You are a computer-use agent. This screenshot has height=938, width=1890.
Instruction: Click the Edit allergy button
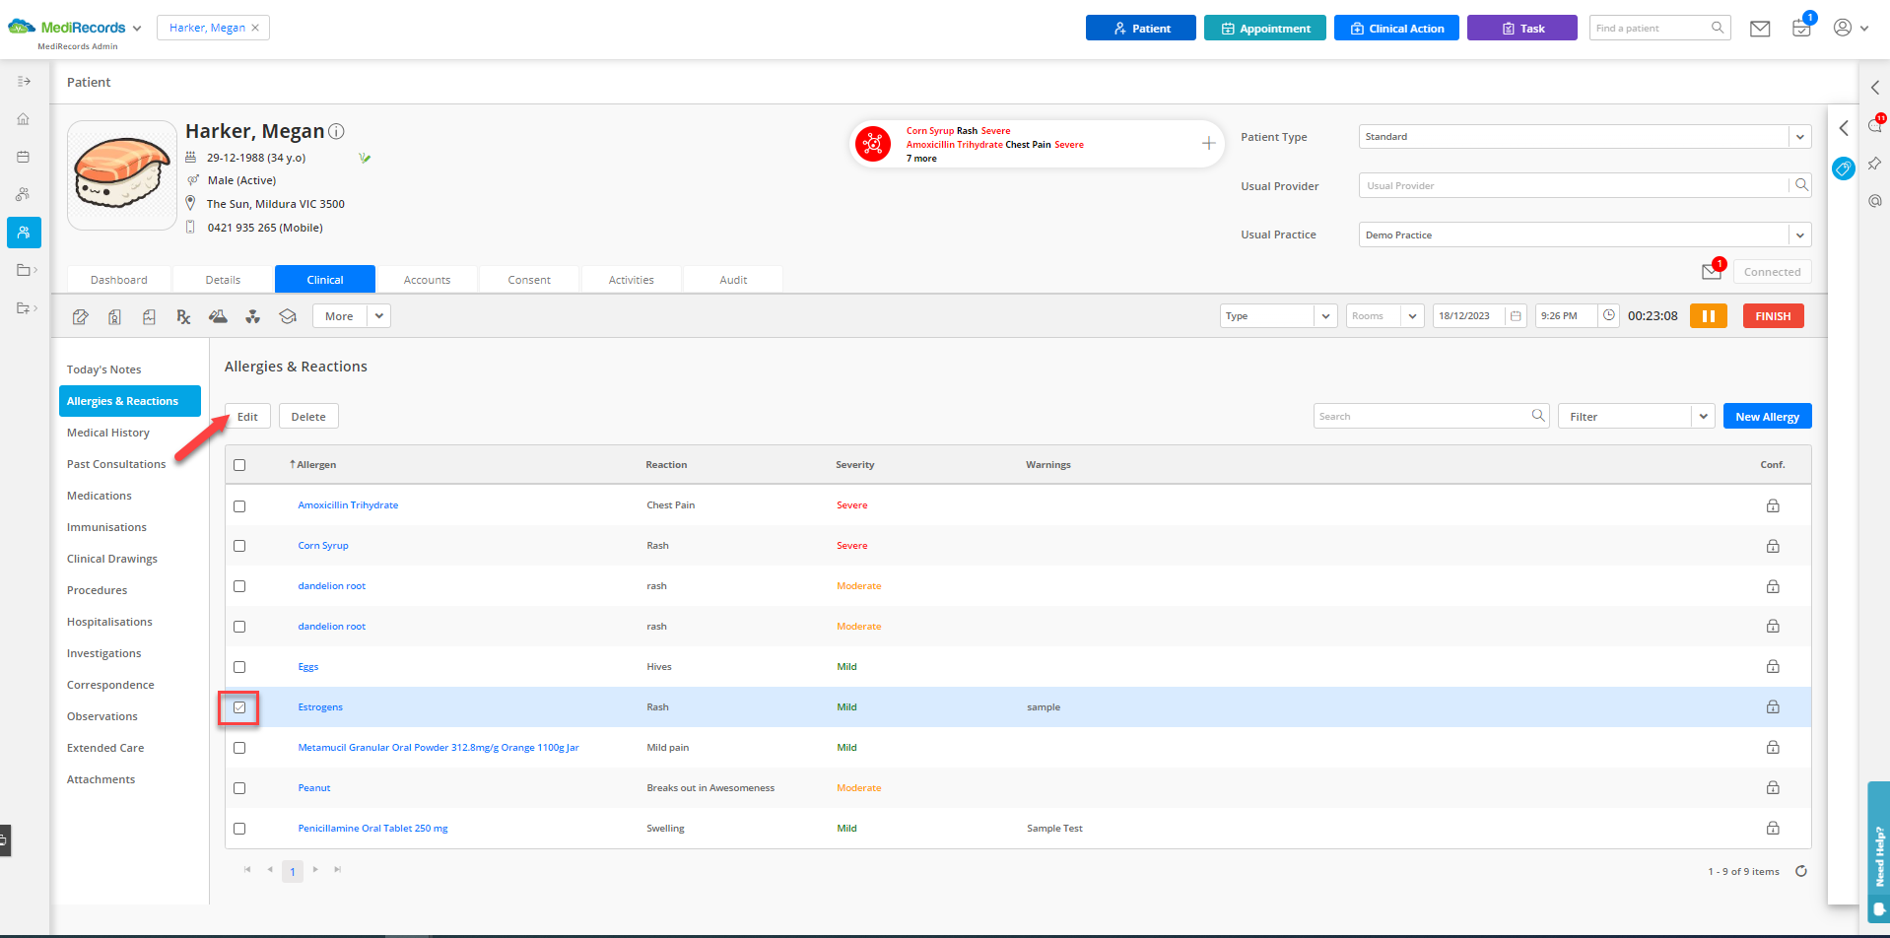click(247, 417)
